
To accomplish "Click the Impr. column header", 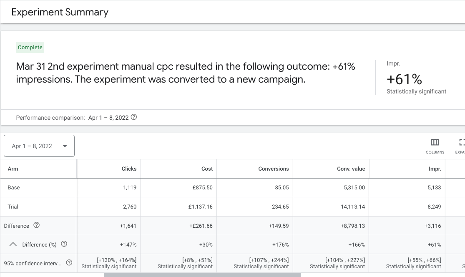I will coord(435,169).
